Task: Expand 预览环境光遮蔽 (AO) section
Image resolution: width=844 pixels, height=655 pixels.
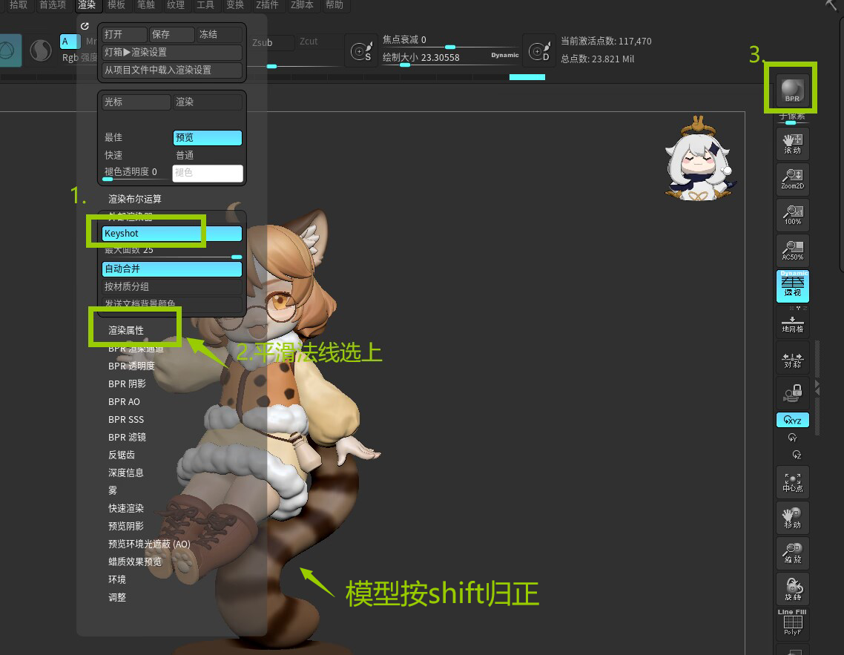Action: pos(149,544)
